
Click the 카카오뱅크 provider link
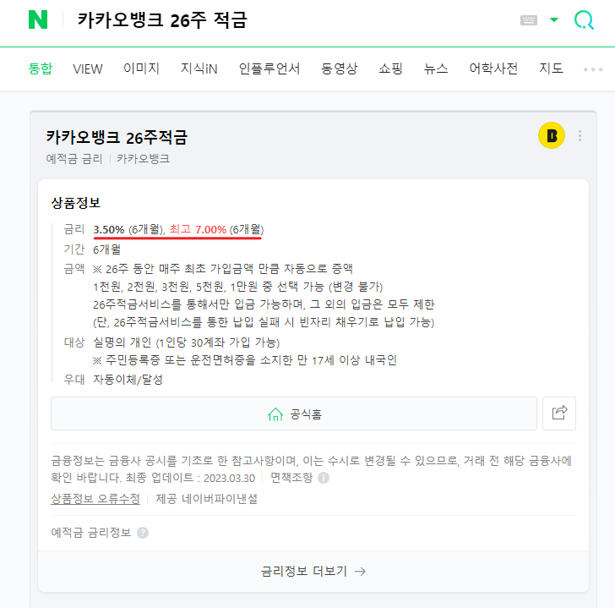pyautogui.click(x=143, y=159)
